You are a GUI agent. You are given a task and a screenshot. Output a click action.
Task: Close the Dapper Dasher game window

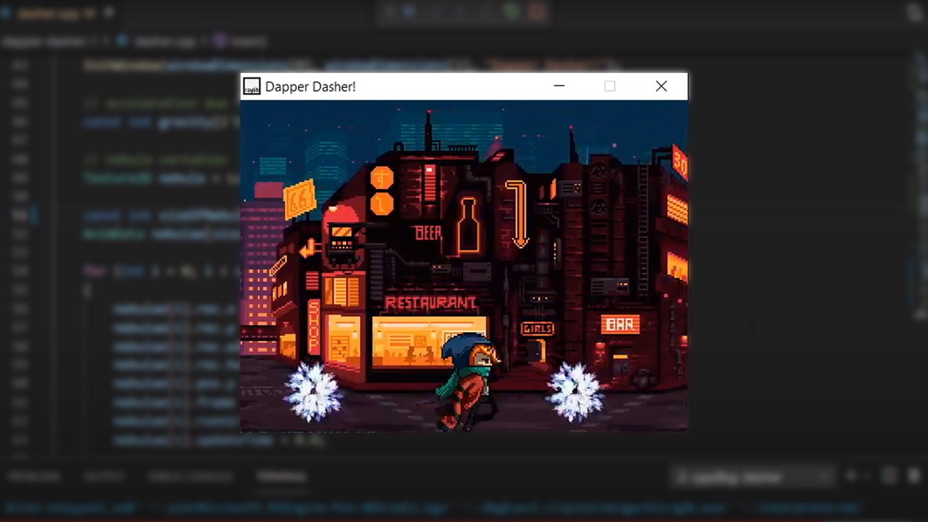pos(661,86)
